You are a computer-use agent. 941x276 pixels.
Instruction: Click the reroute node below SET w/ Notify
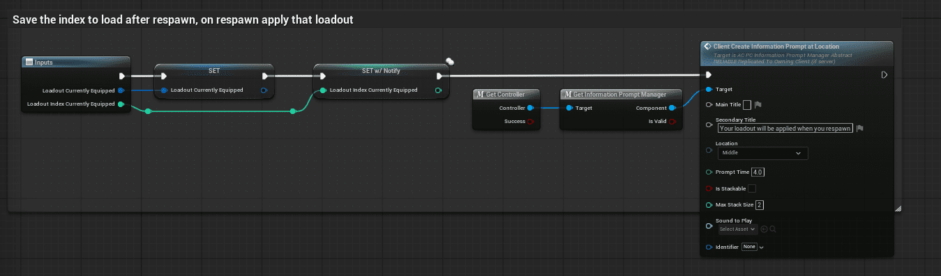click(x=293, y=111)
